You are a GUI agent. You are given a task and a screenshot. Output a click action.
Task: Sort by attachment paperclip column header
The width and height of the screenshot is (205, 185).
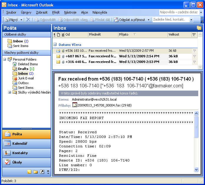[63, 35]
